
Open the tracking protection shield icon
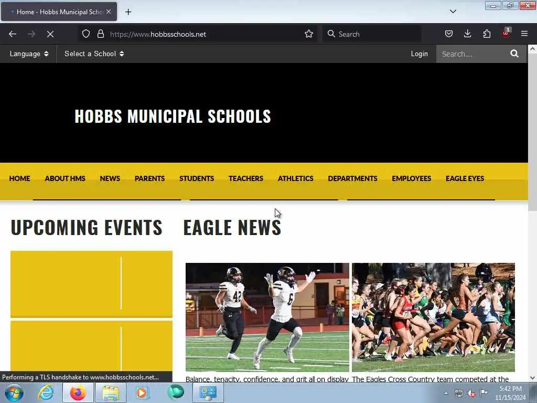[x=86, y=34]
